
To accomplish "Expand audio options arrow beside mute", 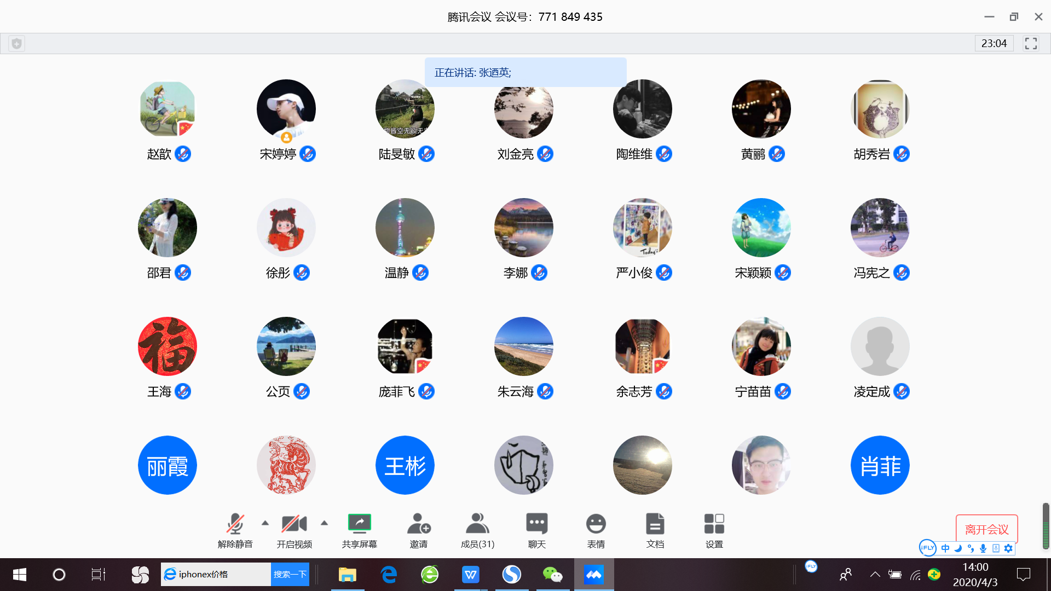I will coord(265,523).
